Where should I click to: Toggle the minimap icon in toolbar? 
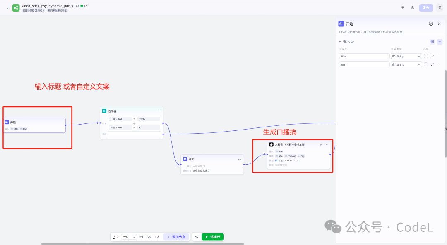(x=157, y=237)
